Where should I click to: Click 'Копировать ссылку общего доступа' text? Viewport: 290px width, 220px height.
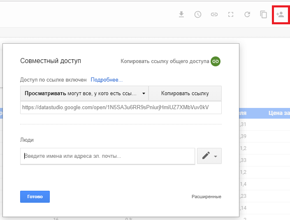pos(165,61)
